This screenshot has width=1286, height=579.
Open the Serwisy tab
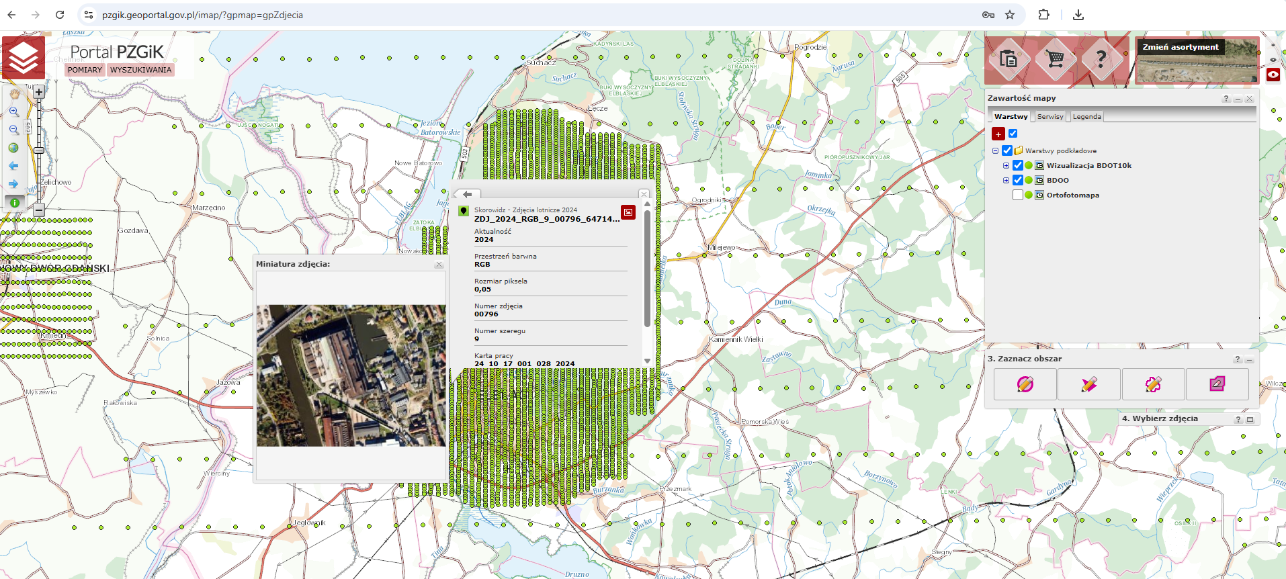(1049, 116)
